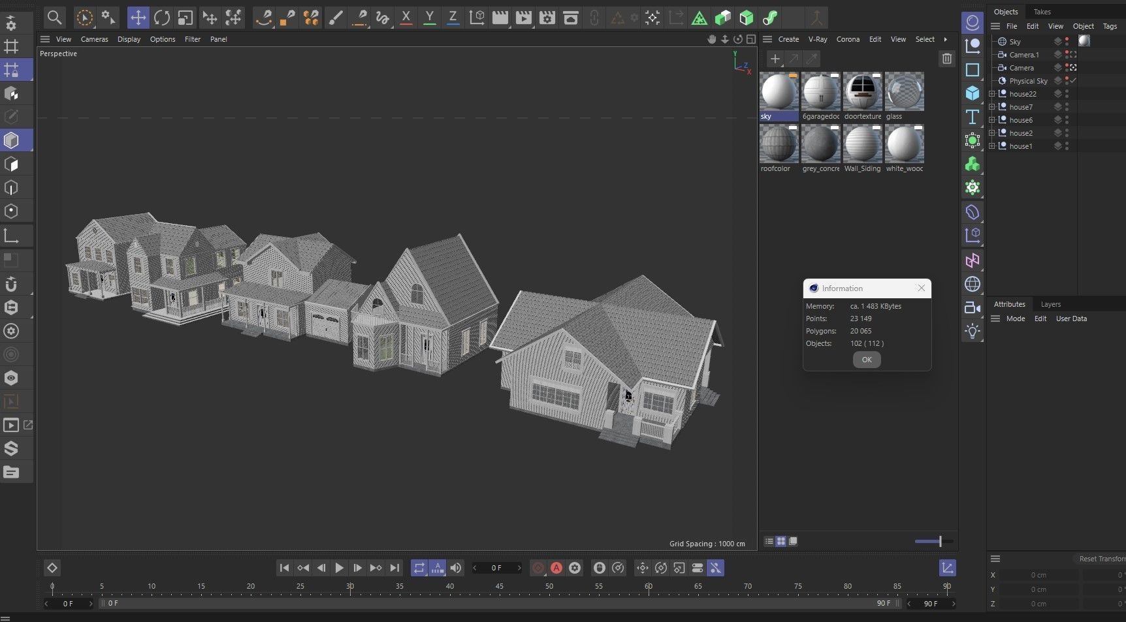This screenshot has width=1126, height=622.
Task: Click the camera icon in side palette
Action: point(973,307)
